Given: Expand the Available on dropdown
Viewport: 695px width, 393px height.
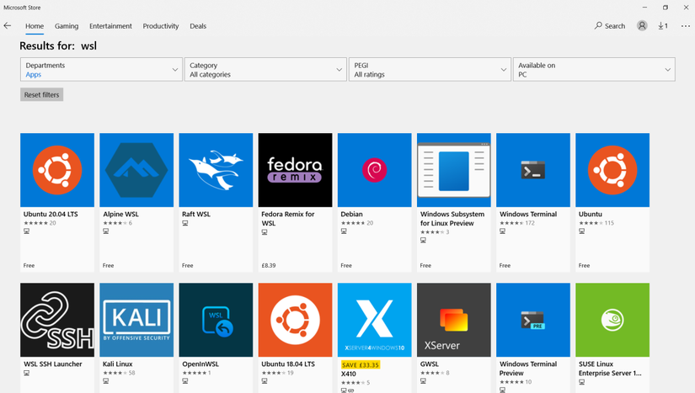Looking at the screenshot, I should coord(594,70).
